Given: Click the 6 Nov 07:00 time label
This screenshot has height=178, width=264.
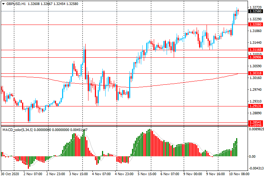Looking at the screenshot, I should pos(170,174).
